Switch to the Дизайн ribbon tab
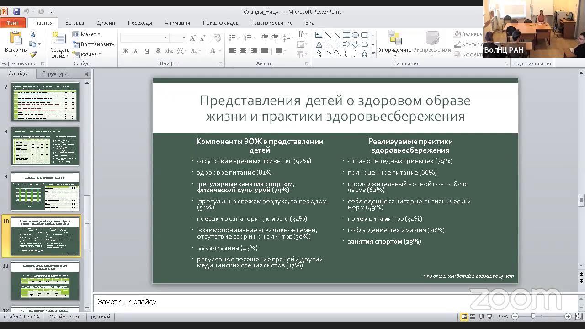This screenshot has width=585, height=329. tap(106, 23)
